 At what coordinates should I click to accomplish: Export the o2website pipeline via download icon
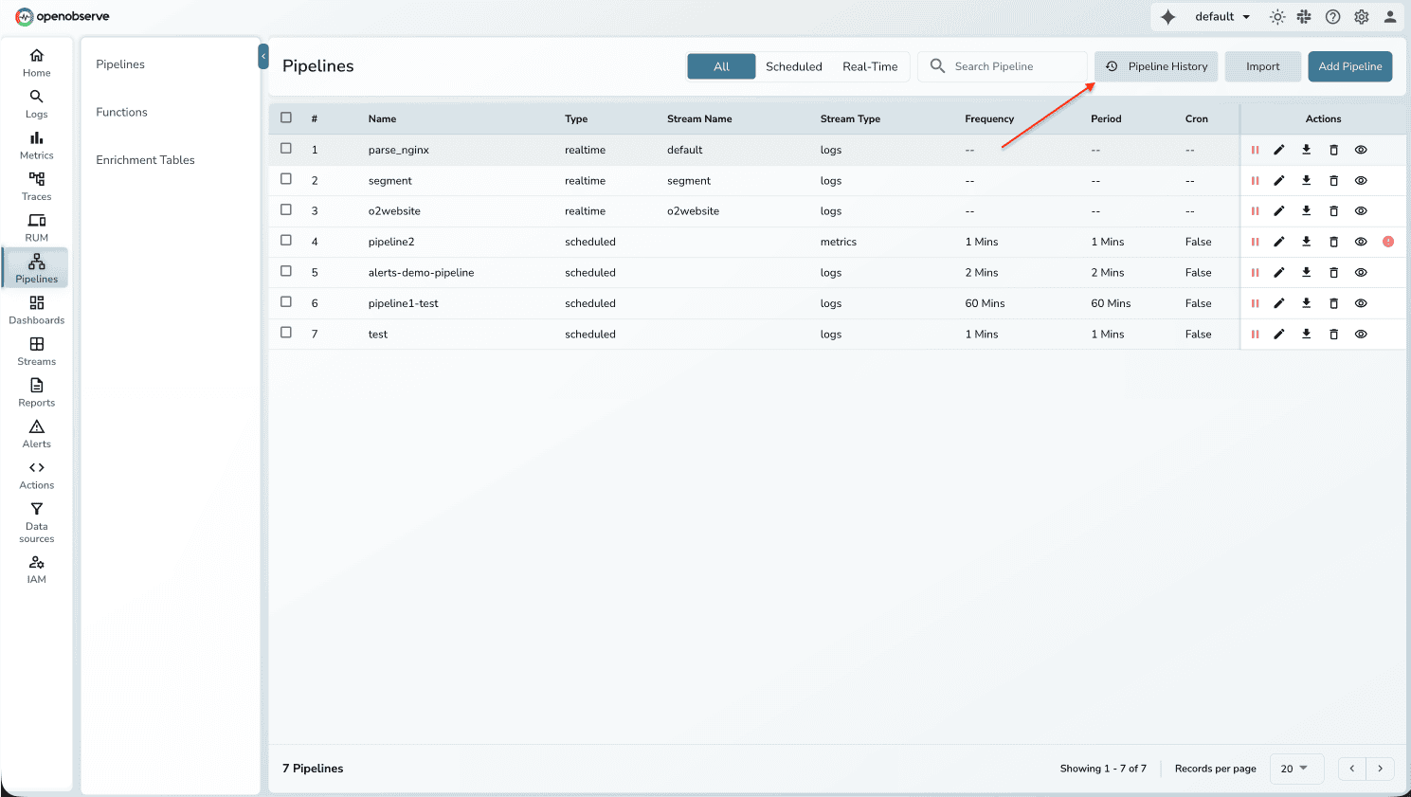pyautogui.click(x=1307, y=211)
